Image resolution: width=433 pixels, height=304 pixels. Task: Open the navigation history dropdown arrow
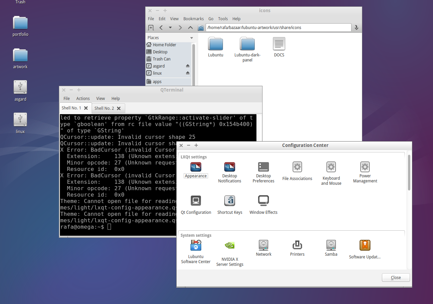point(170,27)
